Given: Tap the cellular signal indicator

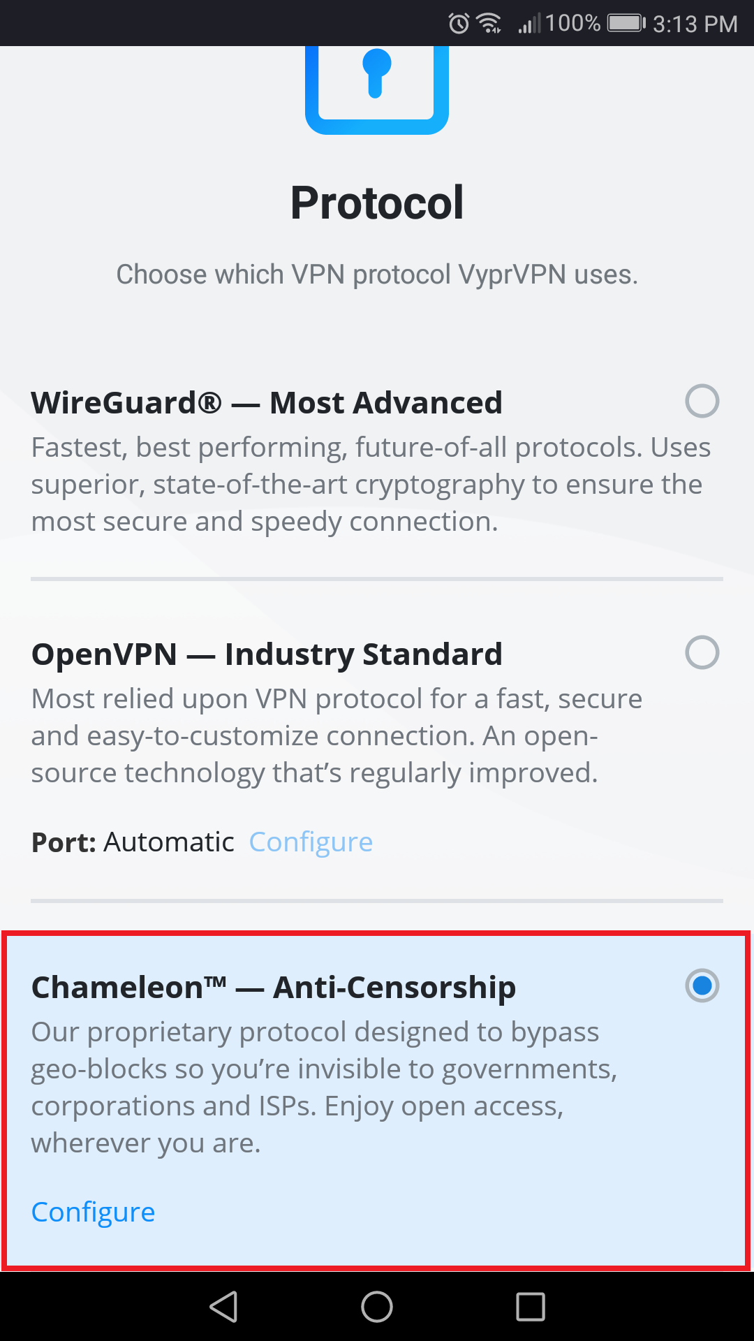Looking at the screenshot, I should point(531,23).
